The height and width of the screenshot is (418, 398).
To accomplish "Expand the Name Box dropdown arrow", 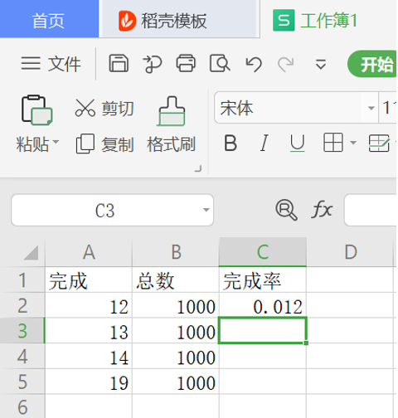I will [206, 210].
